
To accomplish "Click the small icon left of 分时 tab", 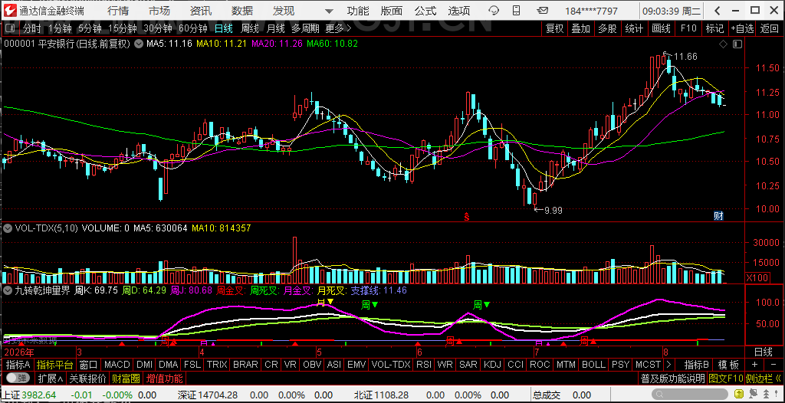I will [x=10, y=29].
